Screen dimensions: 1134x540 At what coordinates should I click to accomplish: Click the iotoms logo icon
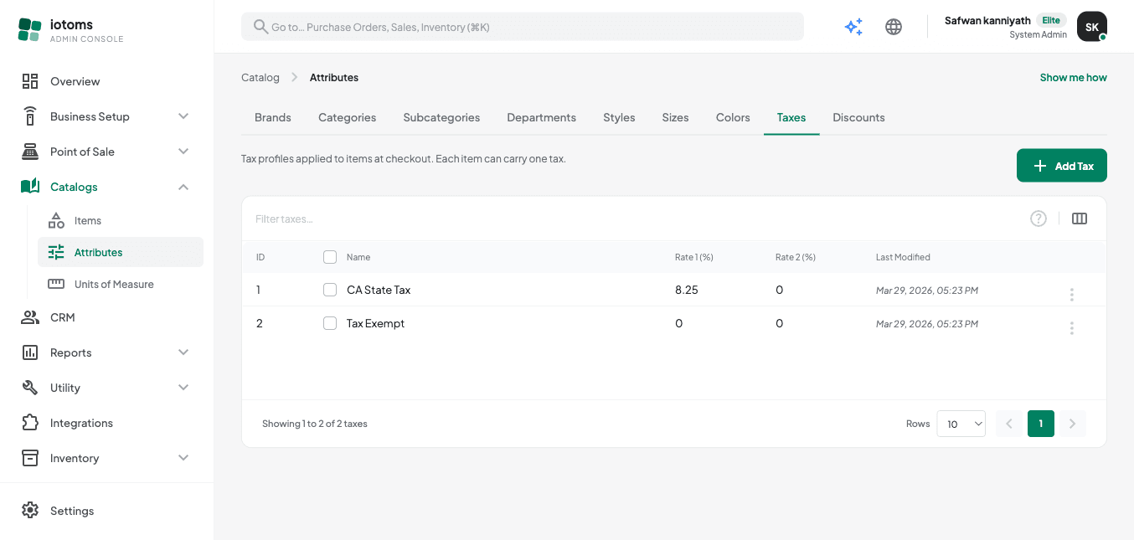pos(29,29)
